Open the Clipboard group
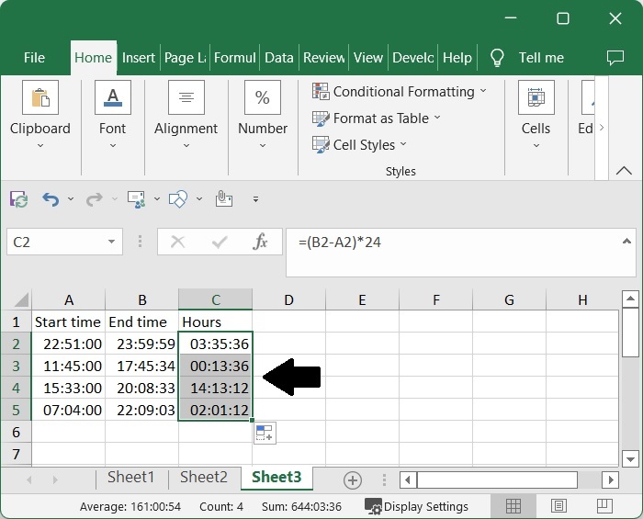 [40, 115]
